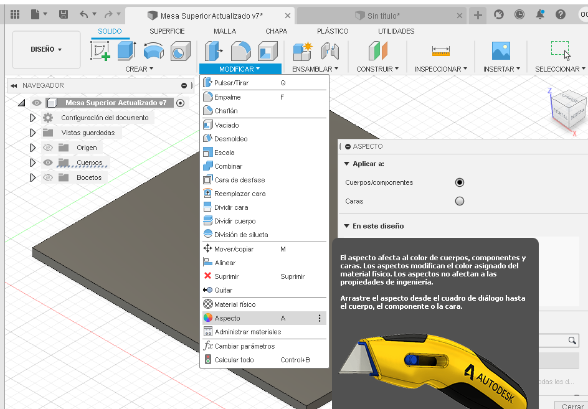Screen dimensions: 588x409
Task: Collapse the root component tree node
Action: point(22,103)
